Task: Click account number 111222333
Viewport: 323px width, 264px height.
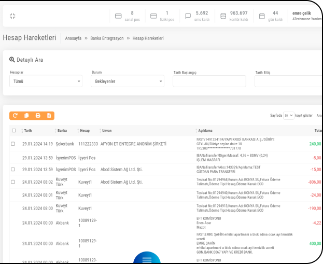Action: click(x=88, y=144)
